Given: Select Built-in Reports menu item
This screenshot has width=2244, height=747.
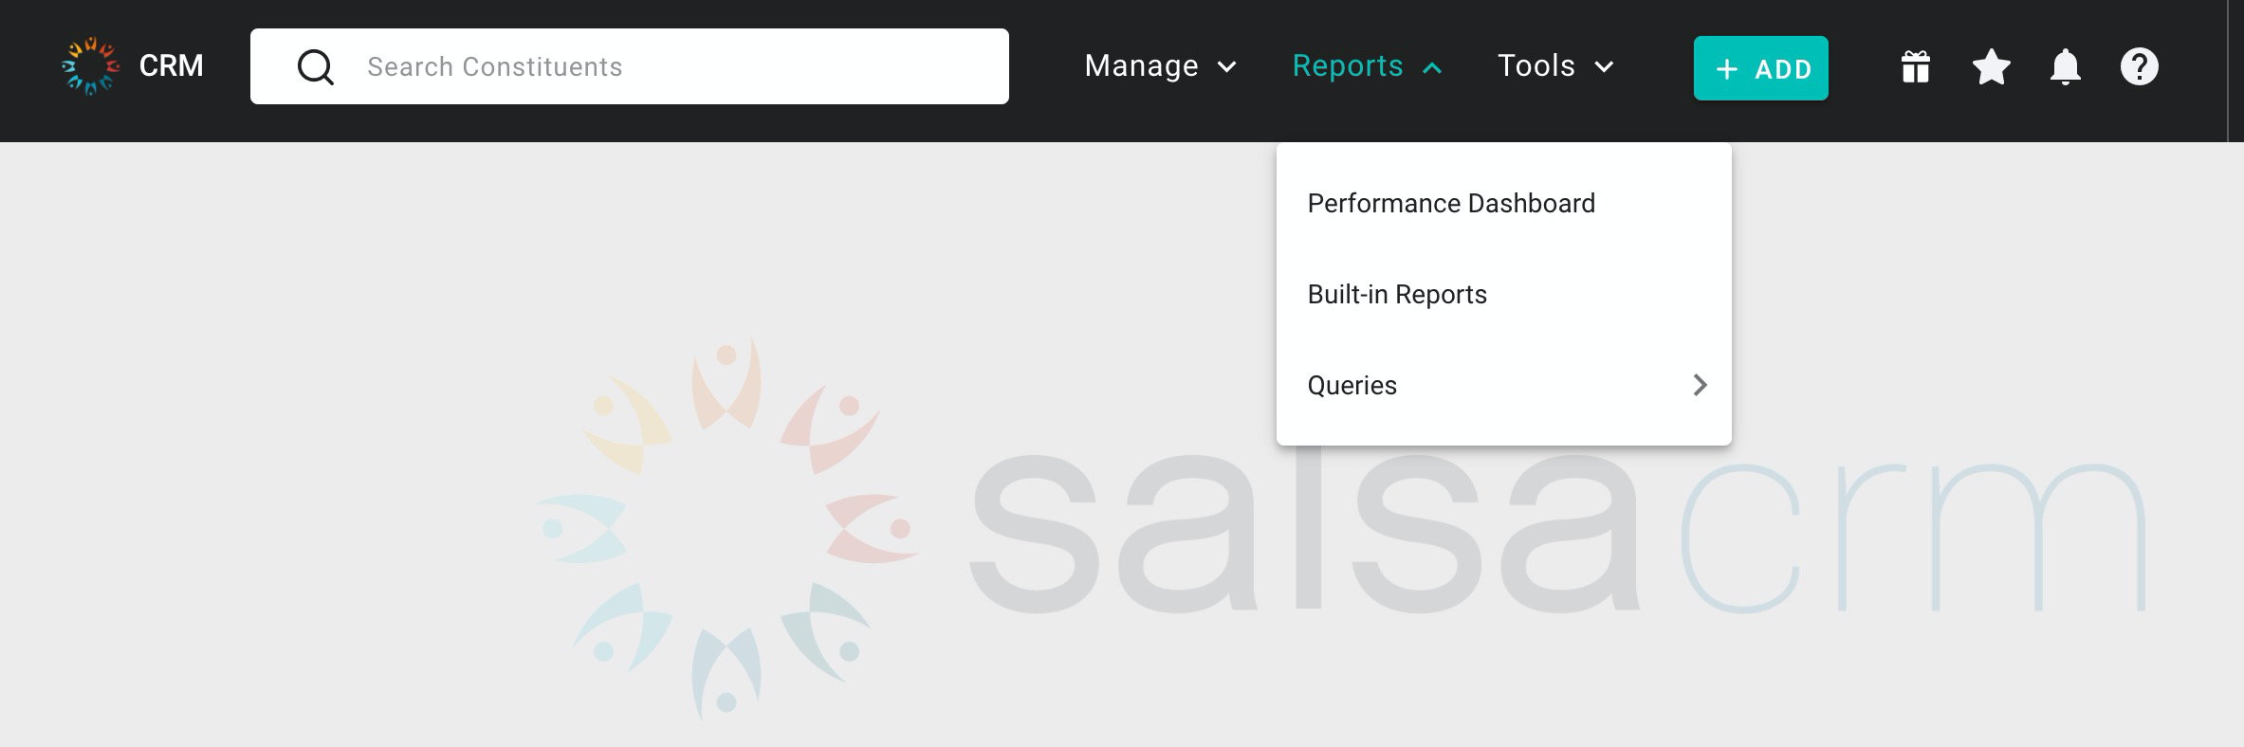Looking at the screenshot, I should (x=1503, y=294).
